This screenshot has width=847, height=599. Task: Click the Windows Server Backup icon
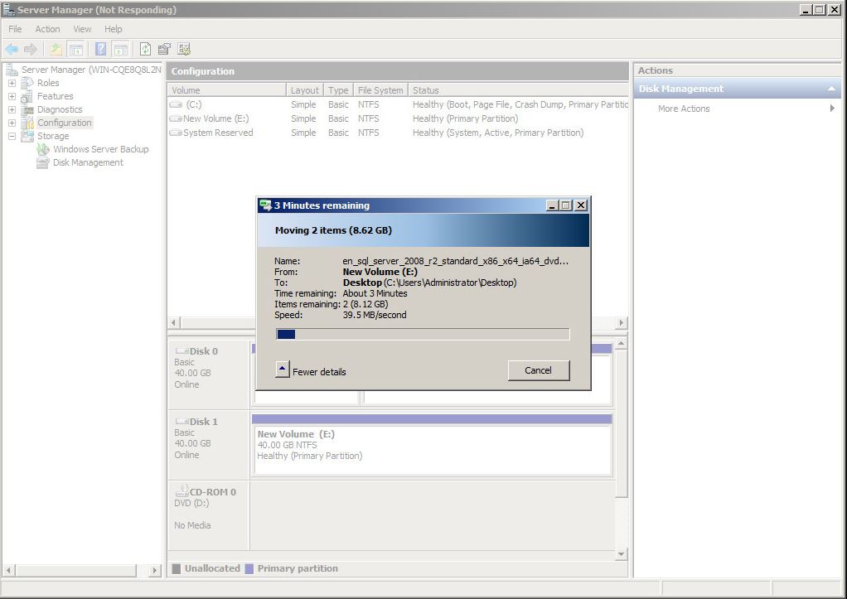[x=42, y=149]
